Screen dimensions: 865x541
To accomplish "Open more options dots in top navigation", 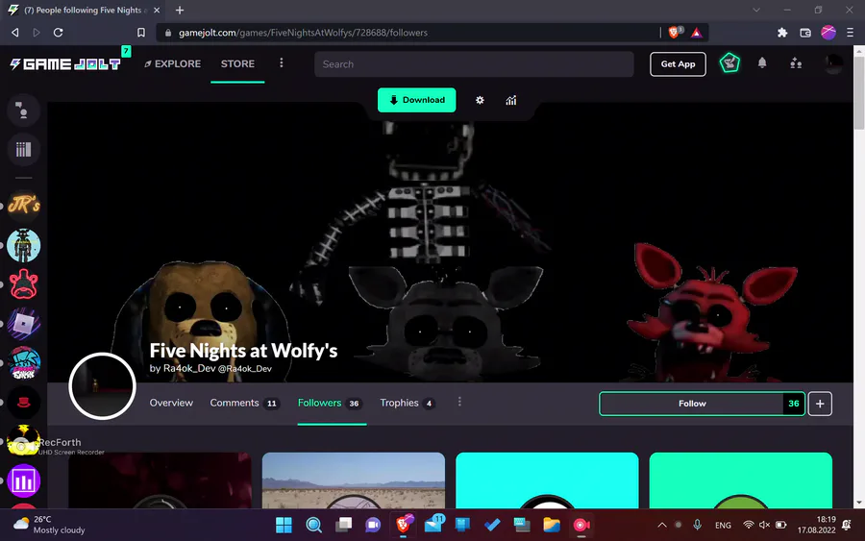I will tap(282, 62).
